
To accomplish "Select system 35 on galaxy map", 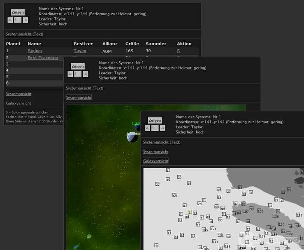I will pyautogui.click(x=168, y=179).
